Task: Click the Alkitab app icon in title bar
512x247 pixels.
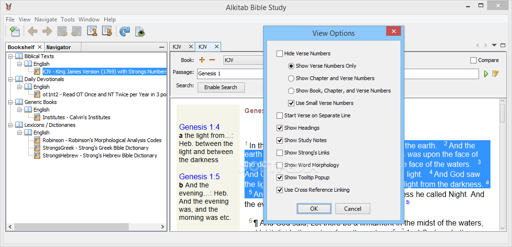Action: tap(9, 7)
